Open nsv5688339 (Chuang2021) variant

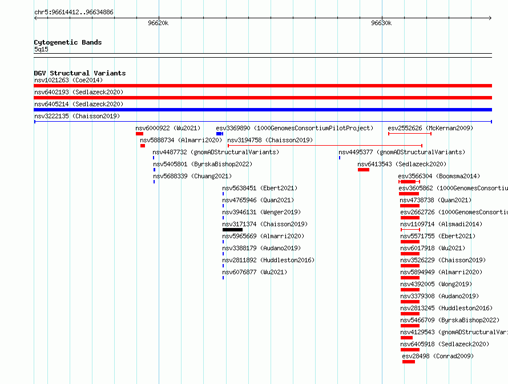tap(192, 176)
